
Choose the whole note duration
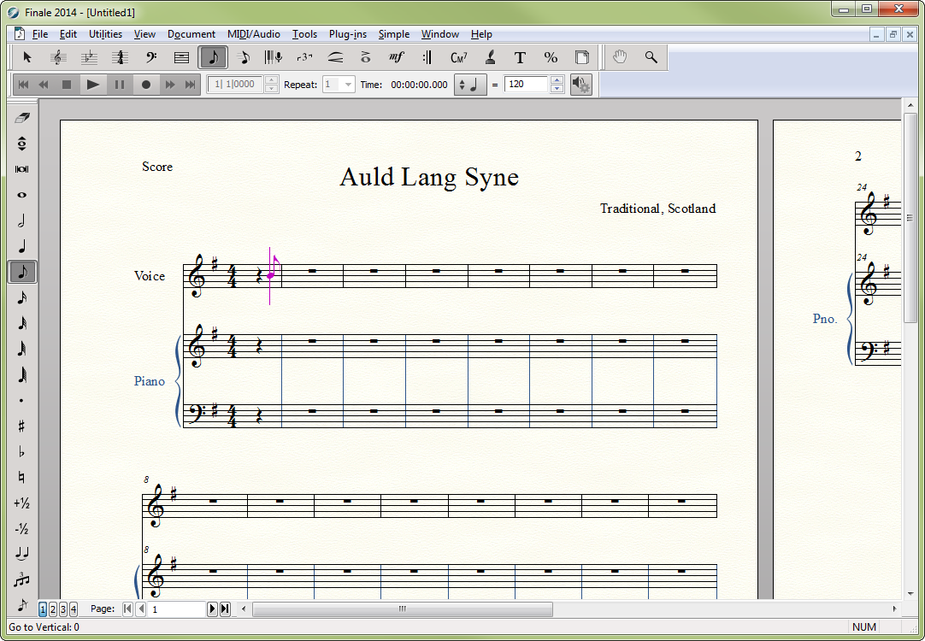click(x=22, y=195)
